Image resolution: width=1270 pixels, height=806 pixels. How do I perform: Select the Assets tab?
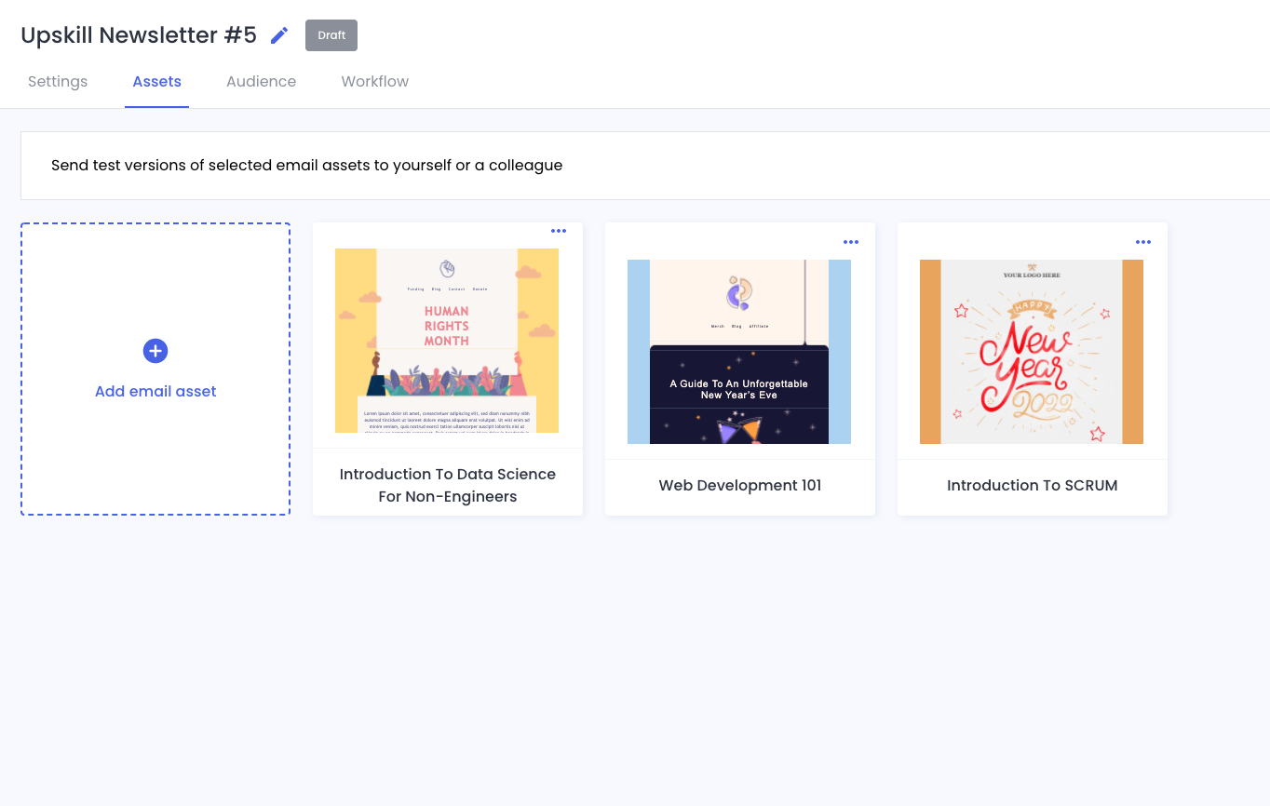tap(156, 82)
